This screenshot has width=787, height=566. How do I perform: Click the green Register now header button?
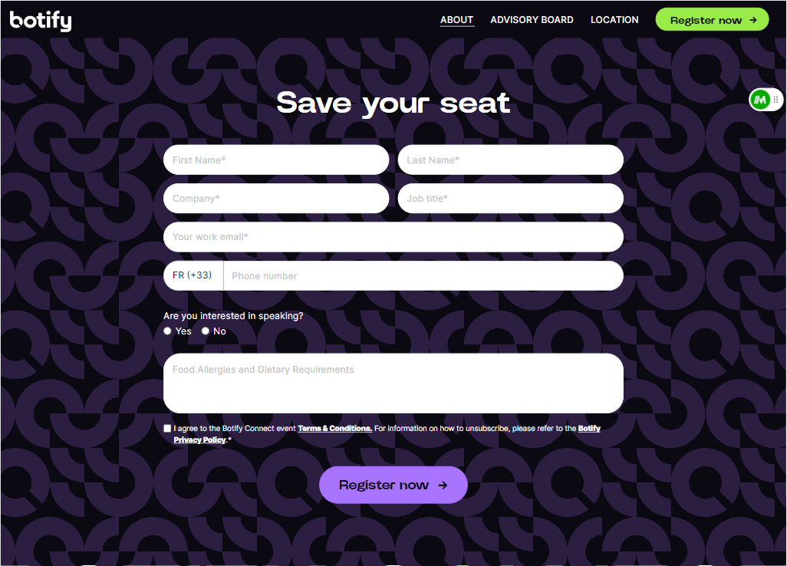(713, 20)
